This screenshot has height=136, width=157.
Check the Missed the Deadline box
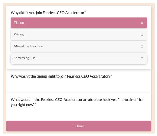pyautogui.click(x=142, y=47)
